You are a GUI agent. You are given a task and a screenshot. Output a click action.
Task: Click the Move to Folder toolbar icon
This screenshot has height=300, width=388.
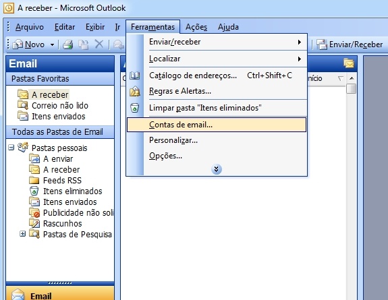pyautogui.click(x=84, y=44)
